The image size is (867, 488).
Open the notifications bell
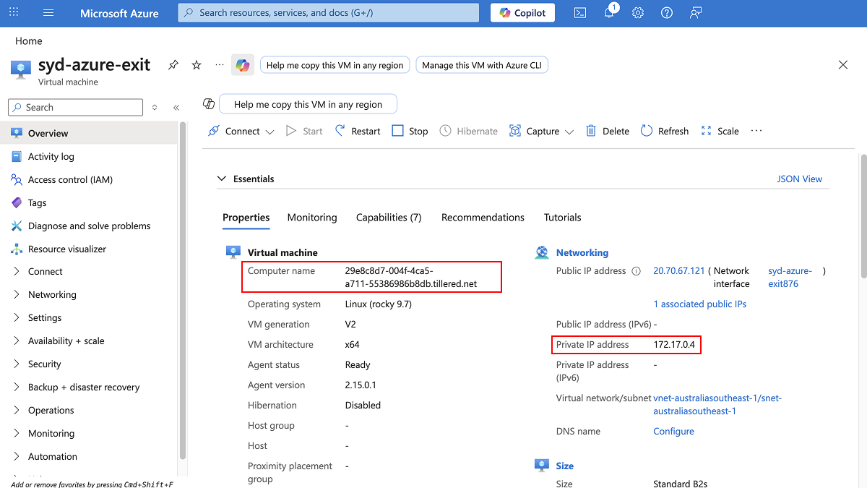coord(608,12)
